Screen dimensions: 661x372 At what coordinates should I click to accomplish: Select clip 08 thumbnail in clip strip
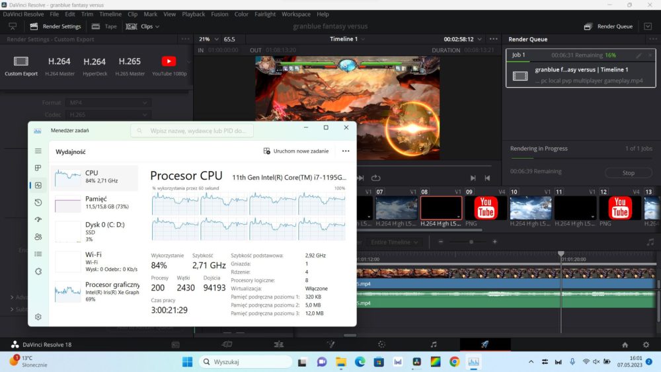pos(441,207)
